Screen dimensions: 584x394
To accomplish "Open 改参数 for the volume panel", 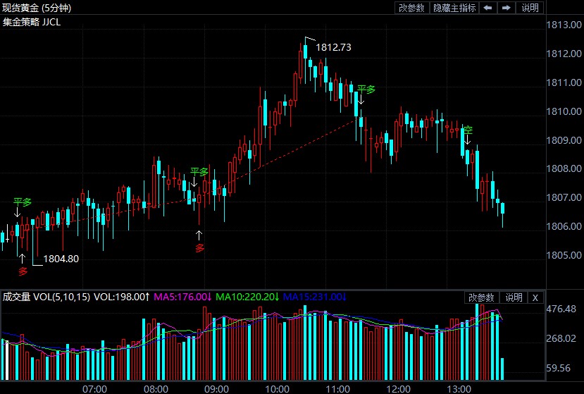I will tap(481, 297).
